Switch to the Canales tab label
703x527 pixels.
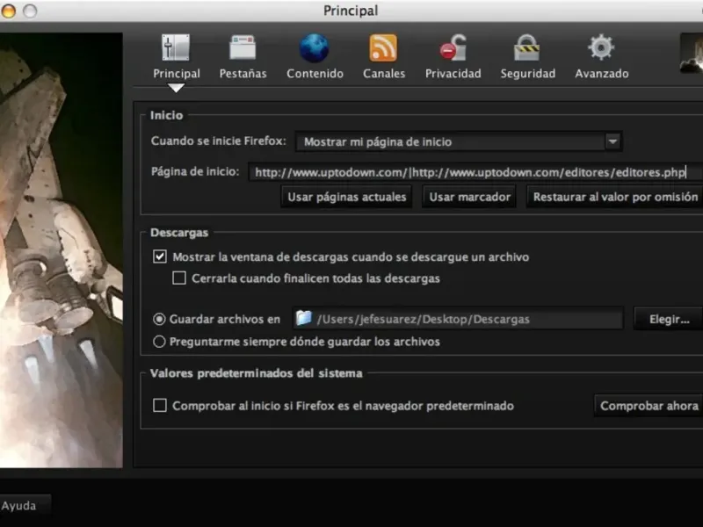384,74
